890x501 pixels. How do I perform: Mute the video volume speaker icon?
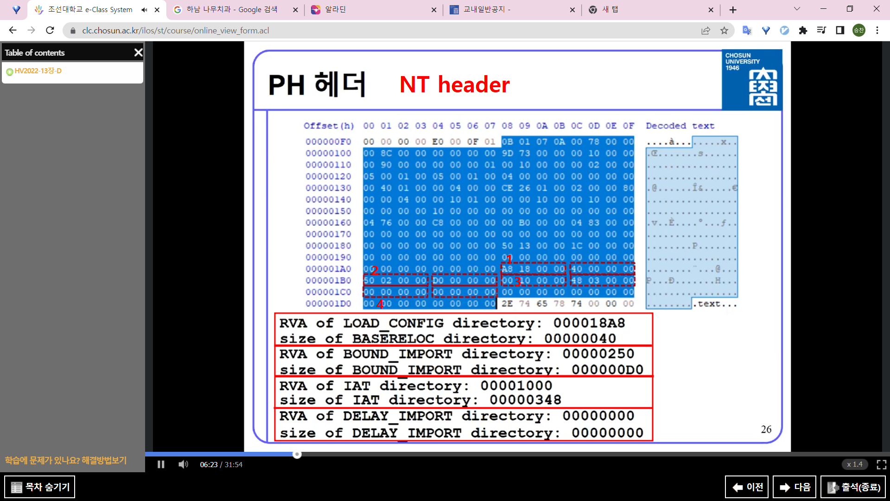184,464
